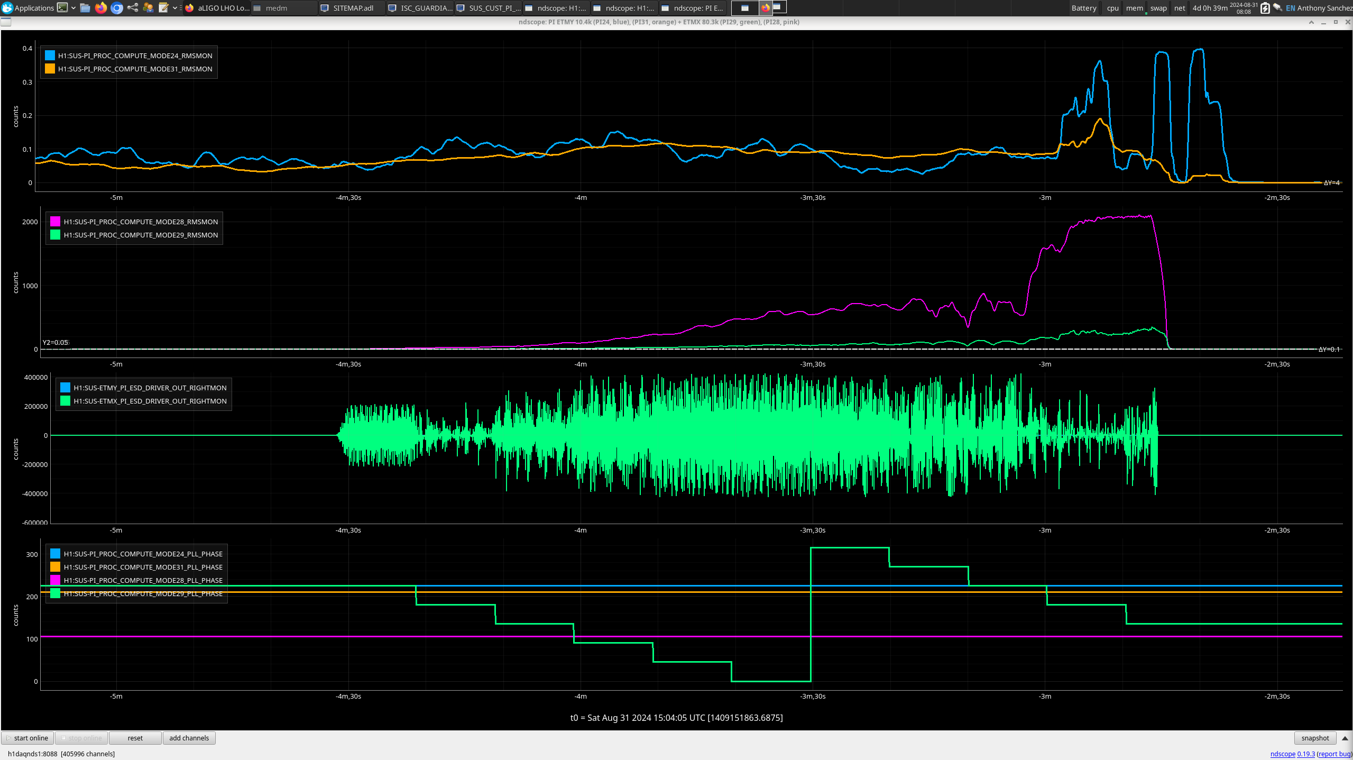
Task: Click the h1daqnds1:8088 server status text
Action: 61,754
